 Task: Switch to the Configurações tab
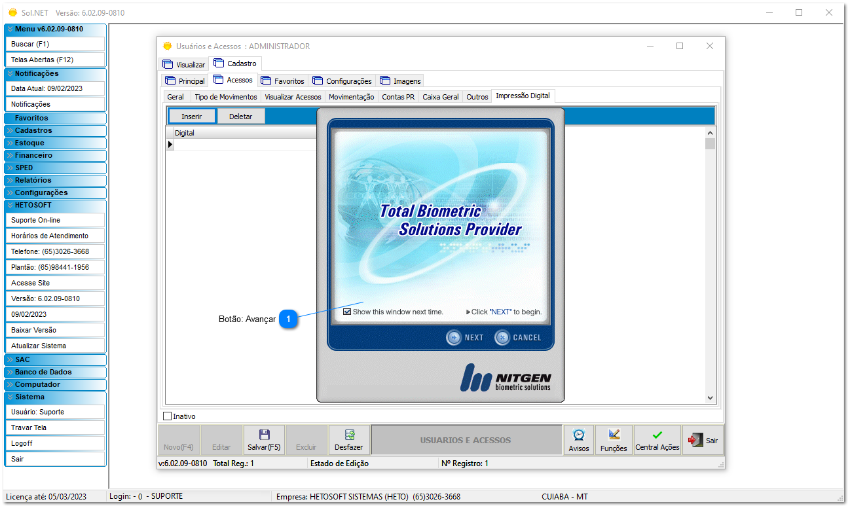(x=342, y=81)
